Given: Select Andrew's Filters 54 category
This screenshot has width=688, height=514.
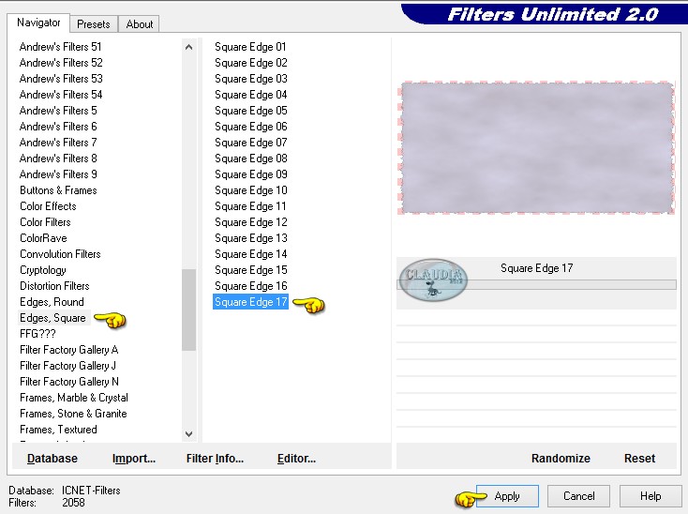Looking at the screenshot, I should 61,95.
